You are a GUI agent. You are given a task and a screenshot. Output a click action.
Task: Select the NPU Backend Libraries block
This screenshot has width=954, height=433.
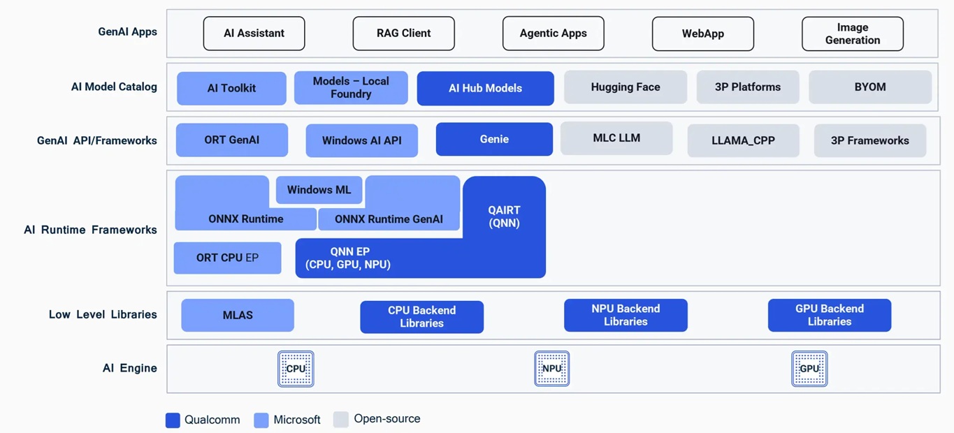[626, 315]
